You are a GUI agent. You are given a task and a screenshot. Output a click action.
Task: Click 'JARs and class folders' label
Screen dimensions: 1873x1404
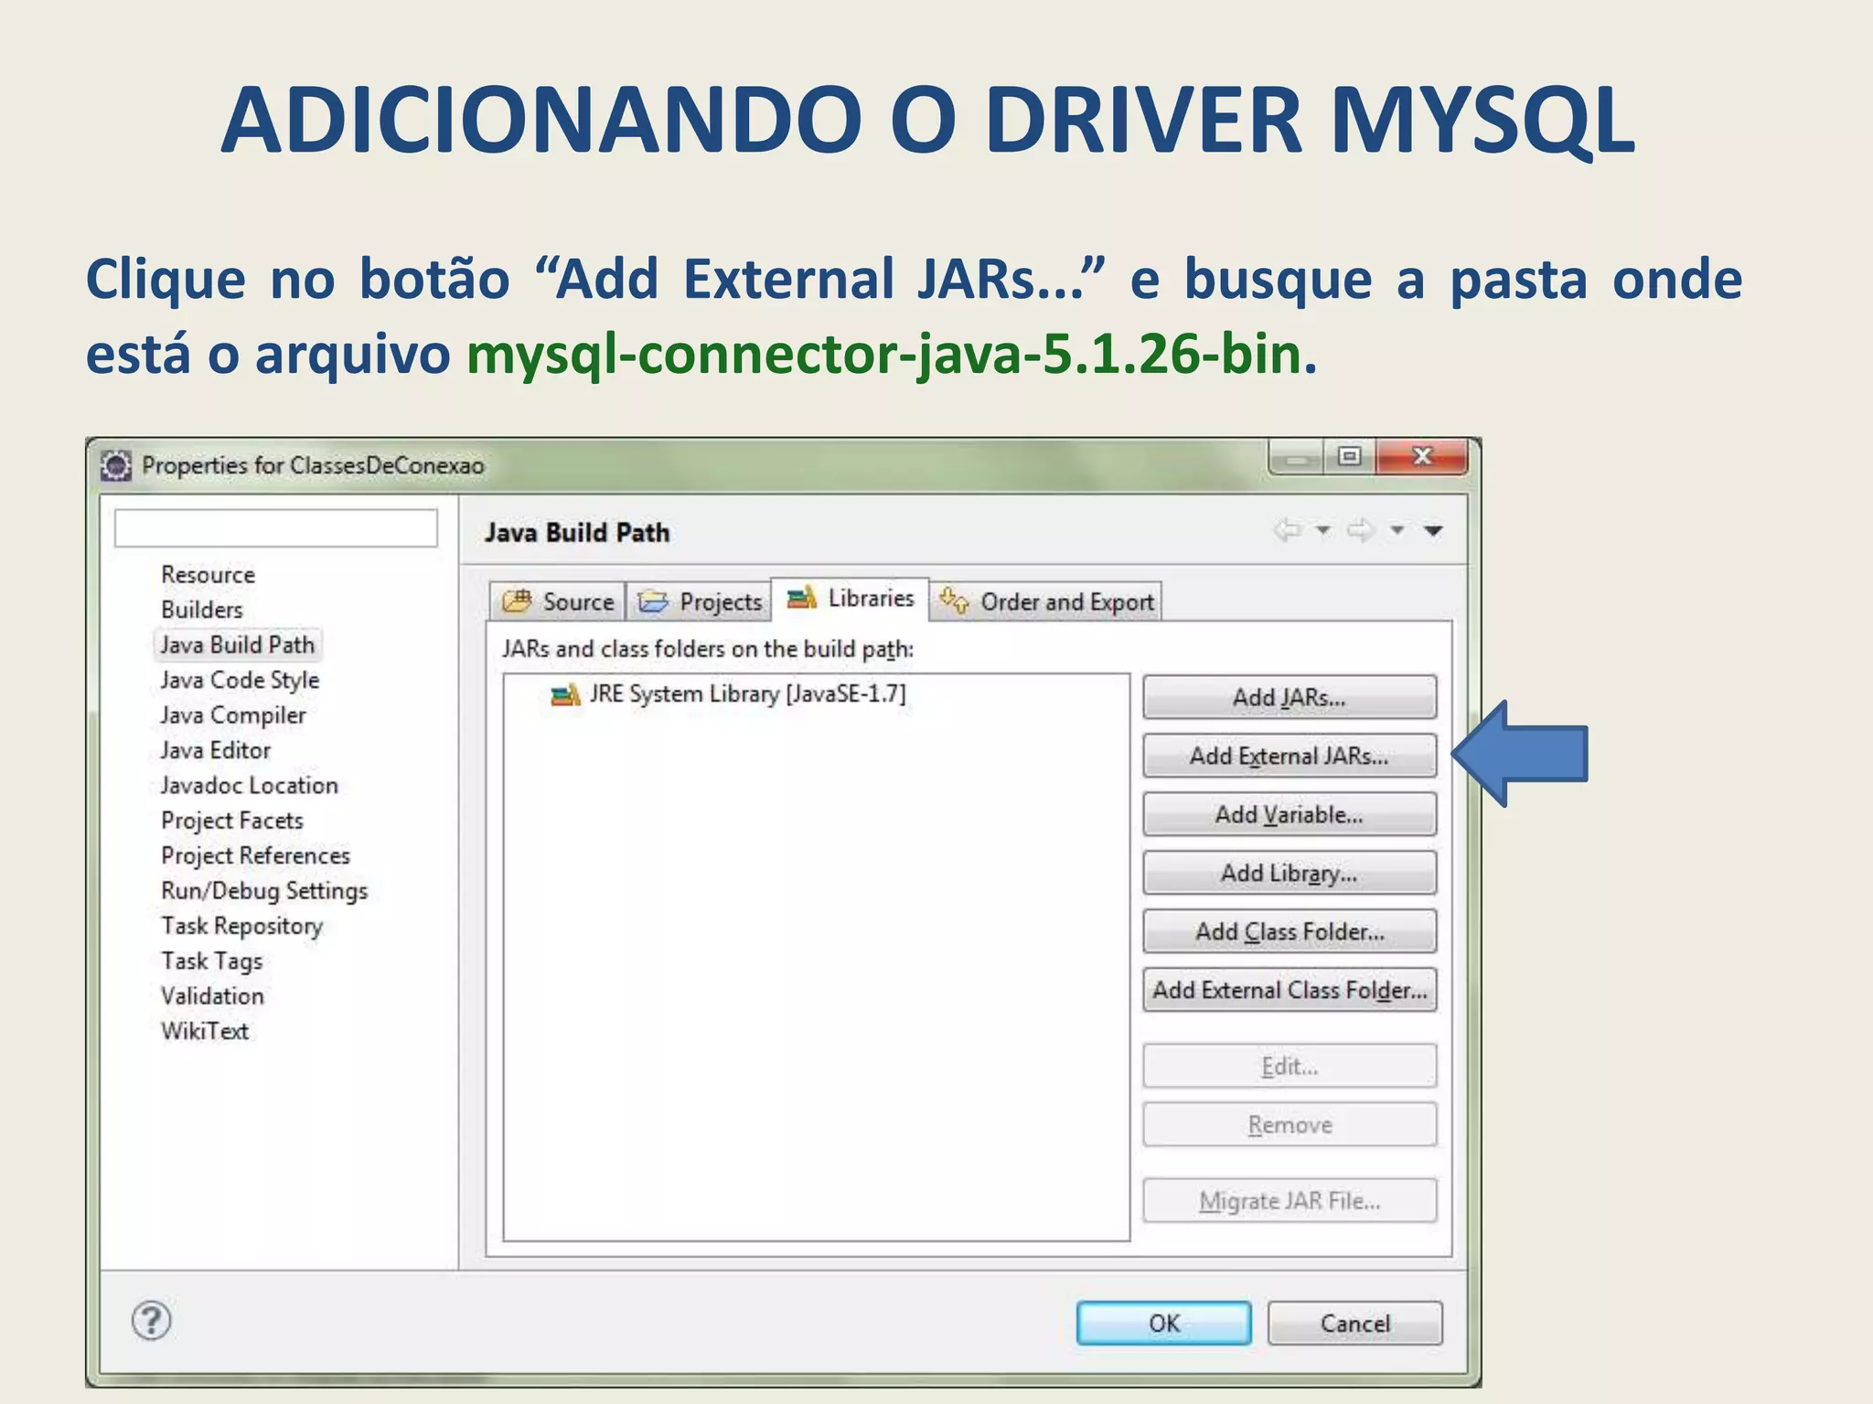[x=707, y=649]
